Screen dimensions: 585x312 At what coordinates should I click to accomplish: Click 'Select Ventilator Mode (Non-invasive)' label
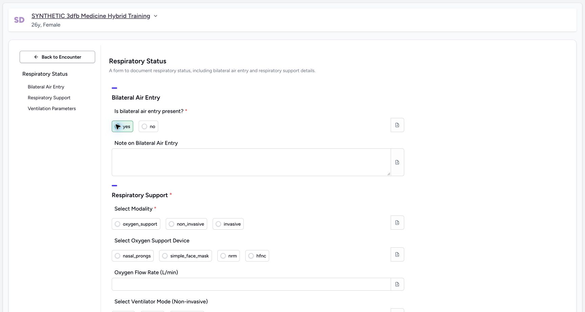point(161,301)
